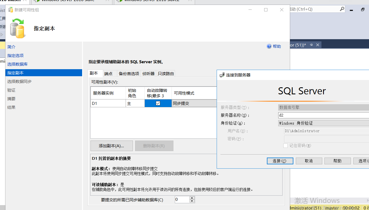The height and width of the screenshot is (210, 369).
Task: Select 指定副本 step in sidebar
Action: [44, 73]
